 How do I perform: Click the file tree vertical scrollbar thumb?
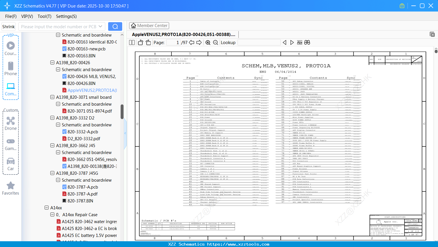click(122, 112)
